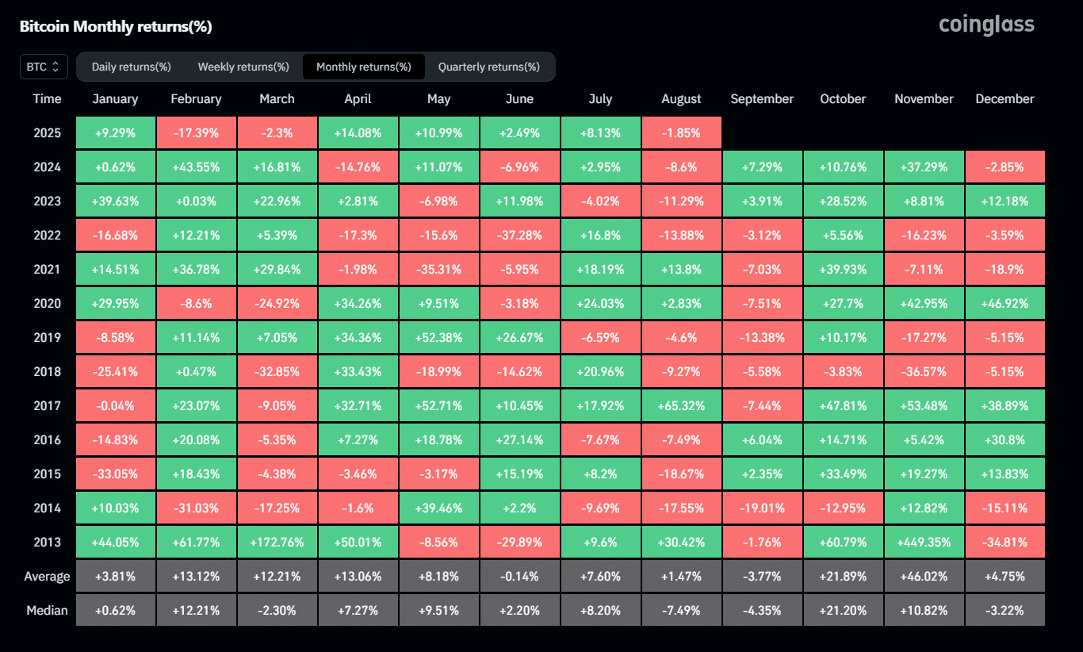
Task: Switch to Quarterly returns(%) tab
Action: pos(489,67)
